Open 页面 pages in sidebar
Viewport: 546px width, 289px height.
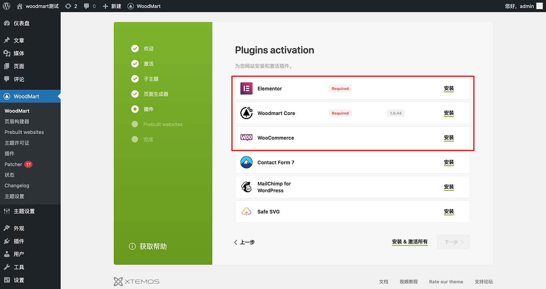coord(30,66)
